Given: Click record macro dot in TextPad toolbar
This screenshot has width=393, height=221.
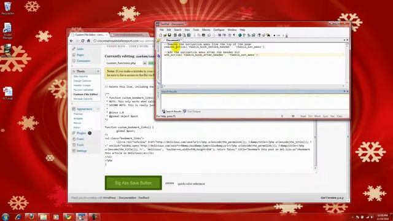Looking at the screenshot, I should pyautogui.click(x=274, y=36).
